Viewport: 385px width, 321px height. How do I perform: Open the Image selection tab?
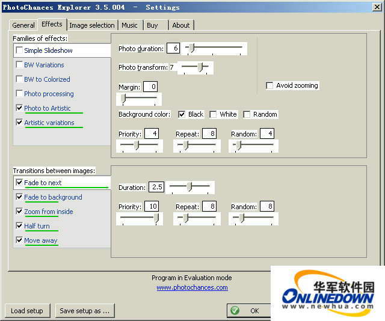(x=92, y=25)
